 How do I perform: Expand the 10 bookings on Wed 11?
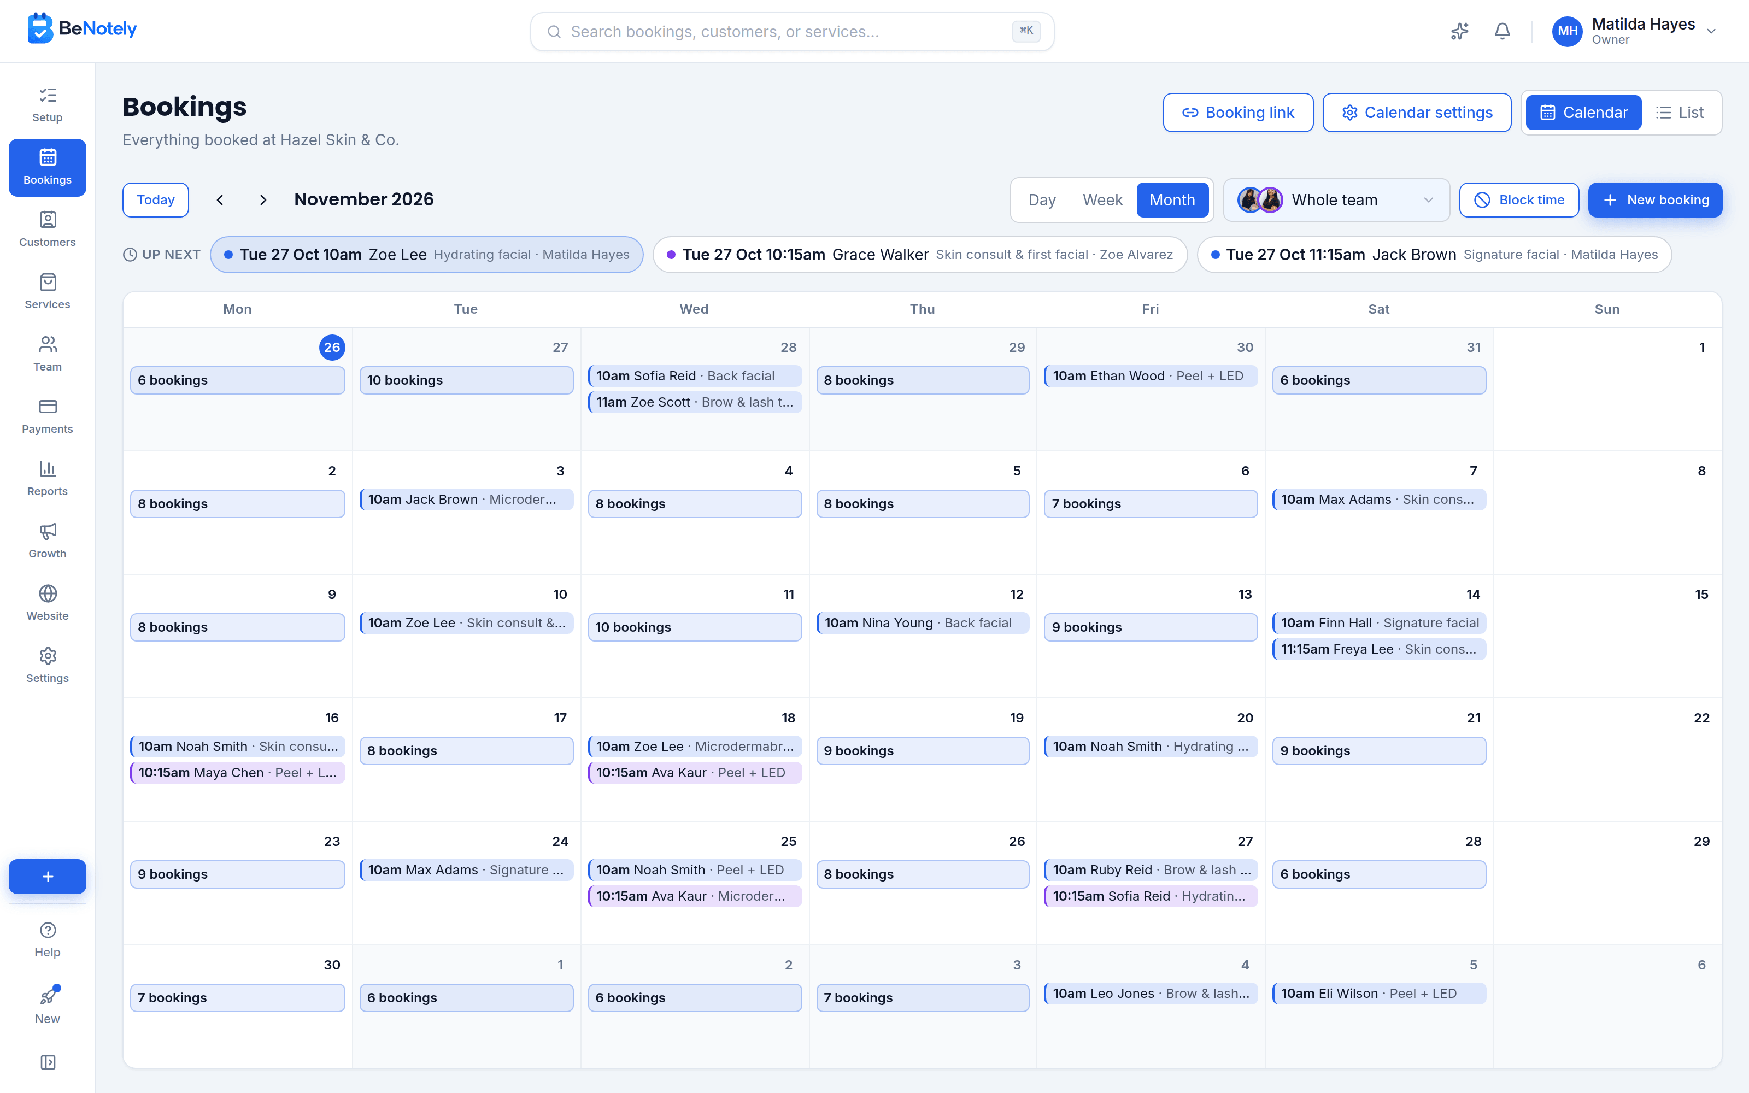tap(695, 627)
